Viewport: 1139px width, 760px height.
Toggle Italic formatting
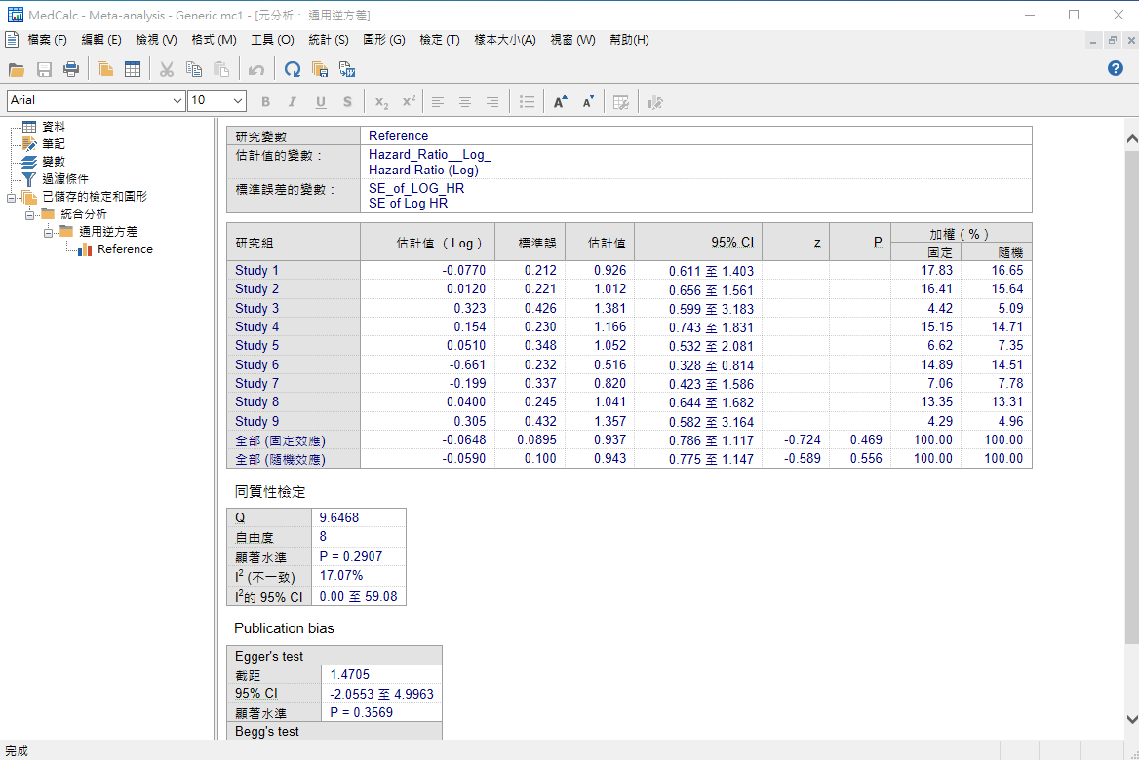pyautogui.click(x=293, y=102)
